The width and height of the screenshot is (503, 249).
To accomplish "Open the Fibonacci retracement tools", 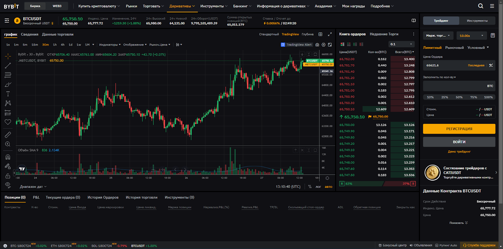I will tap(8, 75).
